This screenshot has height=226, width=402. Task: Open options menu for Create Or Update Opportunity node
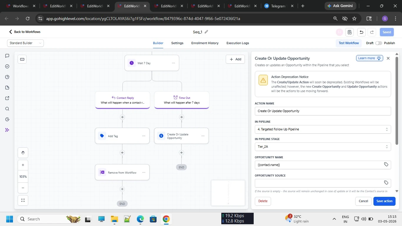(x=203, y=136)
